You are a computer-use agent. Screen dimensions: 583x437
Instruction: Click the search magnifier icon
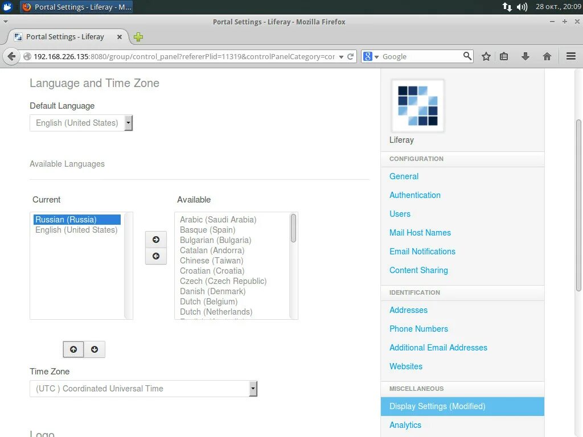tap(467, 56)
